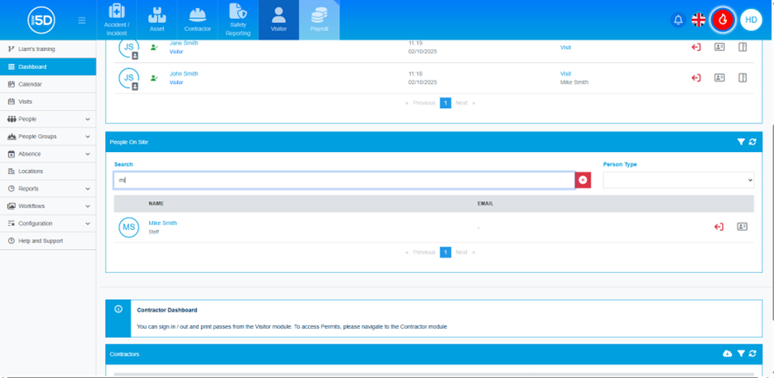Click the red fire alert icon

pyautogui.click(x=723, y=20)
